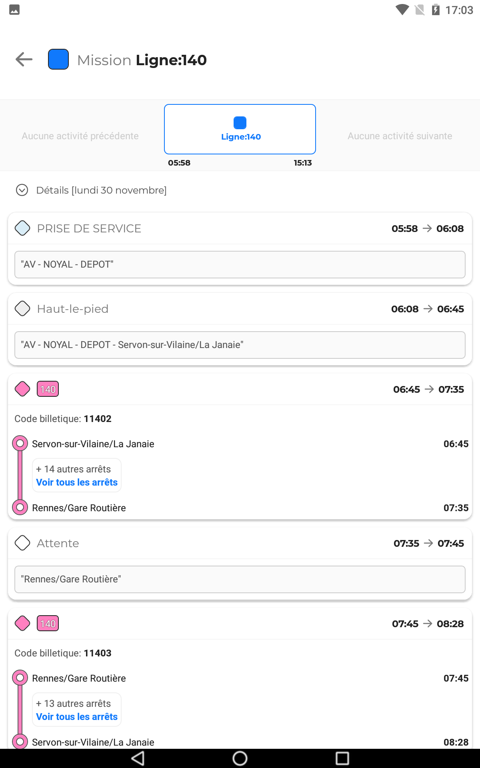480x768 pixels.
Task: Tap the pink 140 badge for the 07:45 trip
Action: point(48,624)
